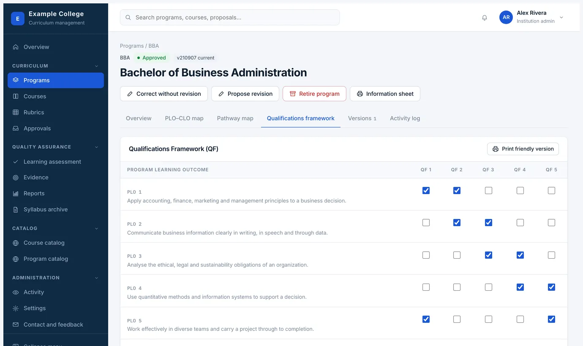Click the Program catalog globe icon
583x346 pixels.
(16, 259)
